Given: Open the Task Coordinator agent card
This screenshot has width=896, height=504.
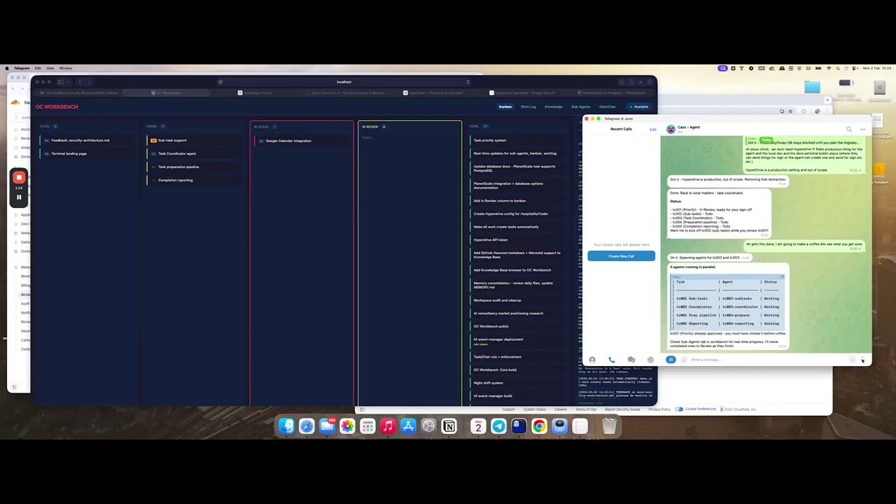Looking at the screenshot, I should click(195, 153).
